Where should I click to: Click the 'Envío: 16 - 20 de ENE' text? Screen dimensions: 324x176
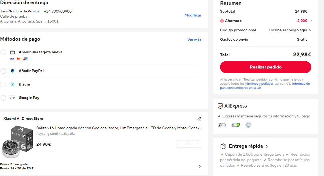point(17,168)
